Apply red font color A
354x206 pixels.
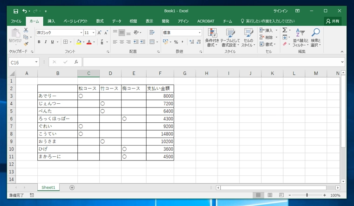pos(89,42)
